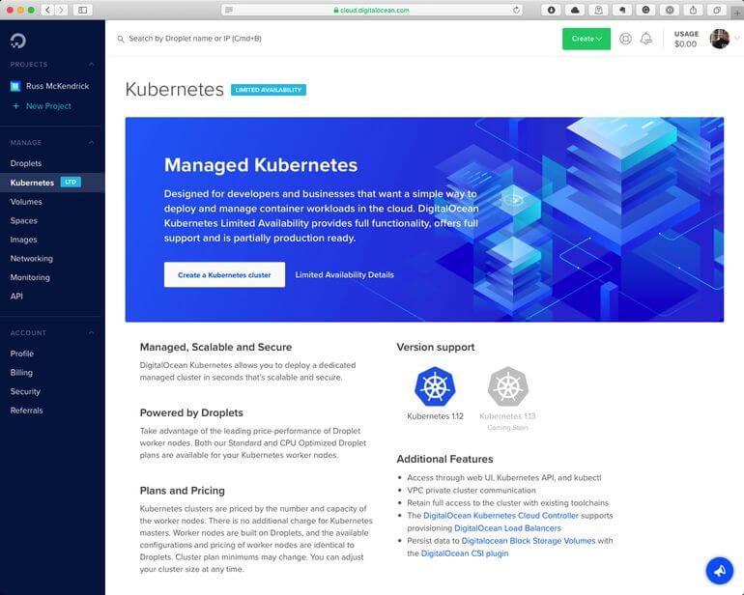Click Safari's sidebar toggle icon
This screenshot has width=744, height=595.
[x=83, y=10]
